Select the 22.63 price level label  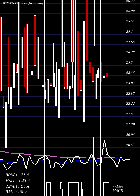130,94
